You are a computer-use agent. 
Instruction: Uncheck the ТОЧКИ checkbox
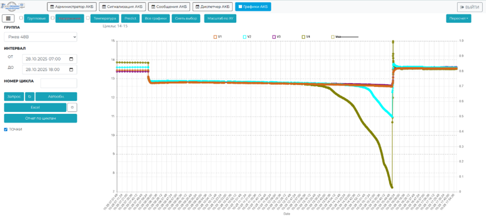6,129
